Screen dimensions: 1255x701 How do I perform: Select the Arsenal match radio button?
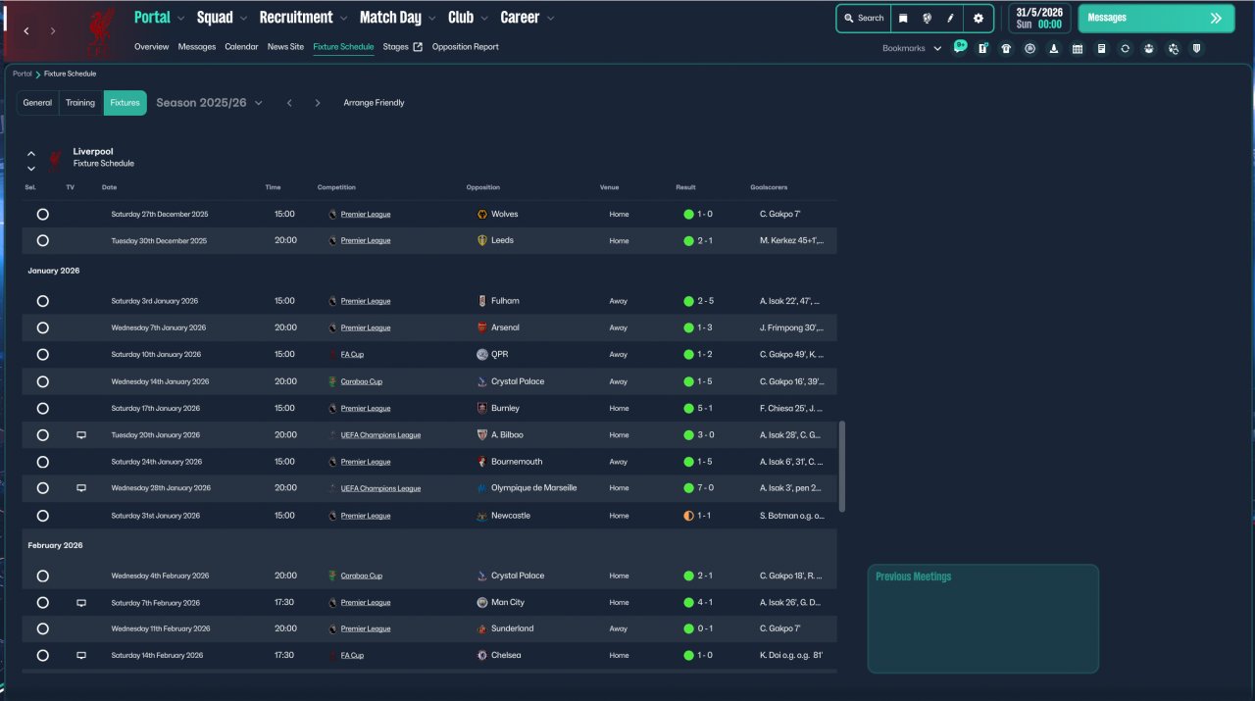[x=43, y=327]
